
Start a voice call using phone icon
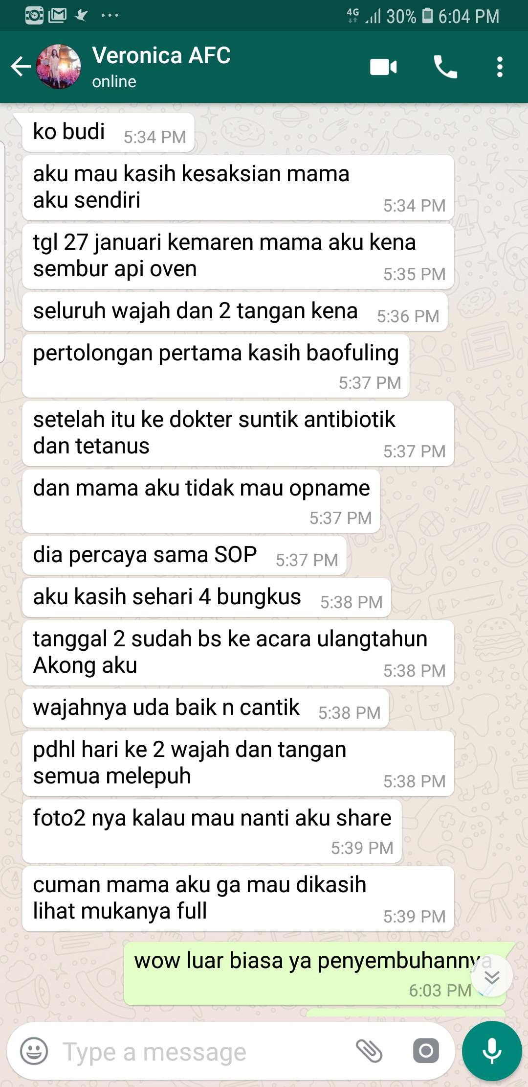pyautogui.click(x=445, y=67)
